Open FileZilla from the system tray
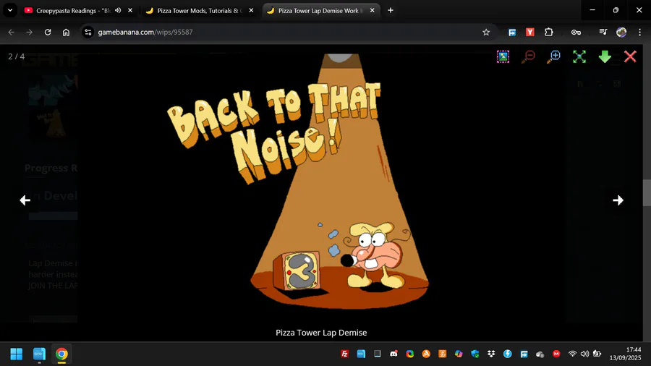This screenshot has width=651, height=366. point(344,354)
